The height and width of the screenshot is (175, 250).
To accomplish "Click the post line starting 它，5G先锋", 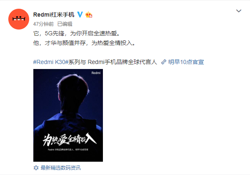I will click(77, 34).
